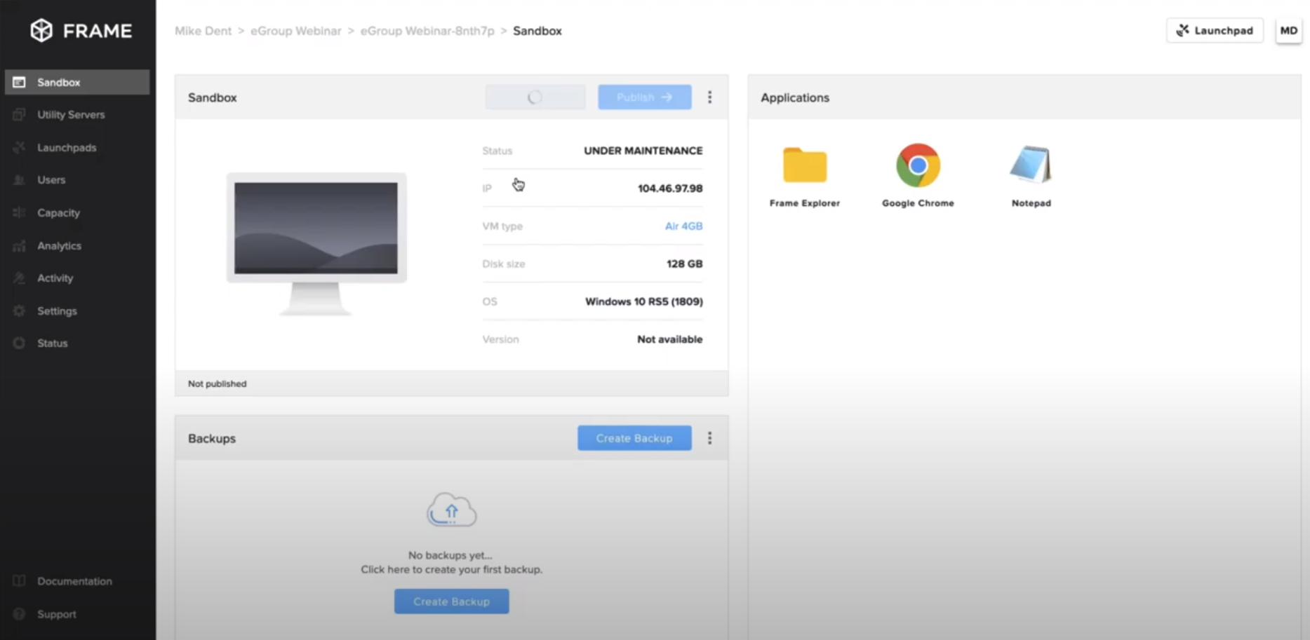Go to the Status section
The width and height of the screenshot is (1310, 640).
[52, 343]
